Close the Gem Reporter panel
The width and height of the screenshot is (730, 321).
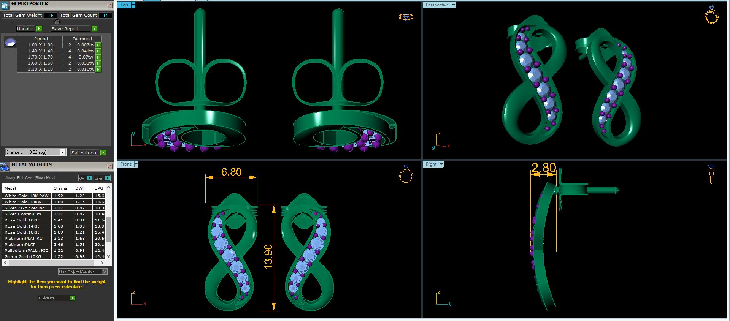click(x=109, y=5)
